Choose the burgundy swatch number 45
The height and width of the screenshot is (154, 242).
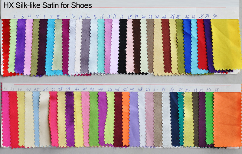(118, 119)
